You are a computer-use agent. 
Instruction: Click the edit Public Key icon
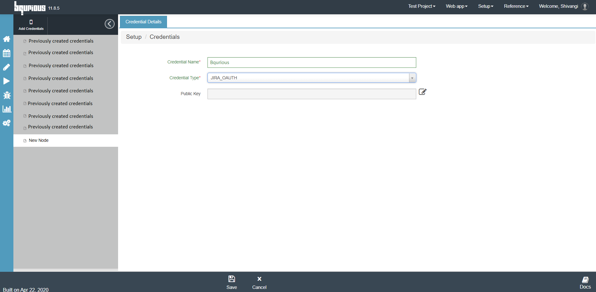422,92
